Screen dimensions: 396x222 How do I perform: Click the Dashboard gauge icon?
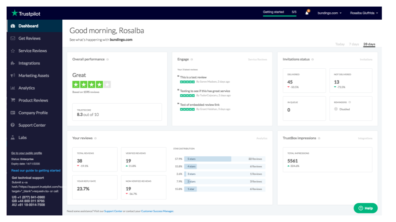(x=13, y=26)
